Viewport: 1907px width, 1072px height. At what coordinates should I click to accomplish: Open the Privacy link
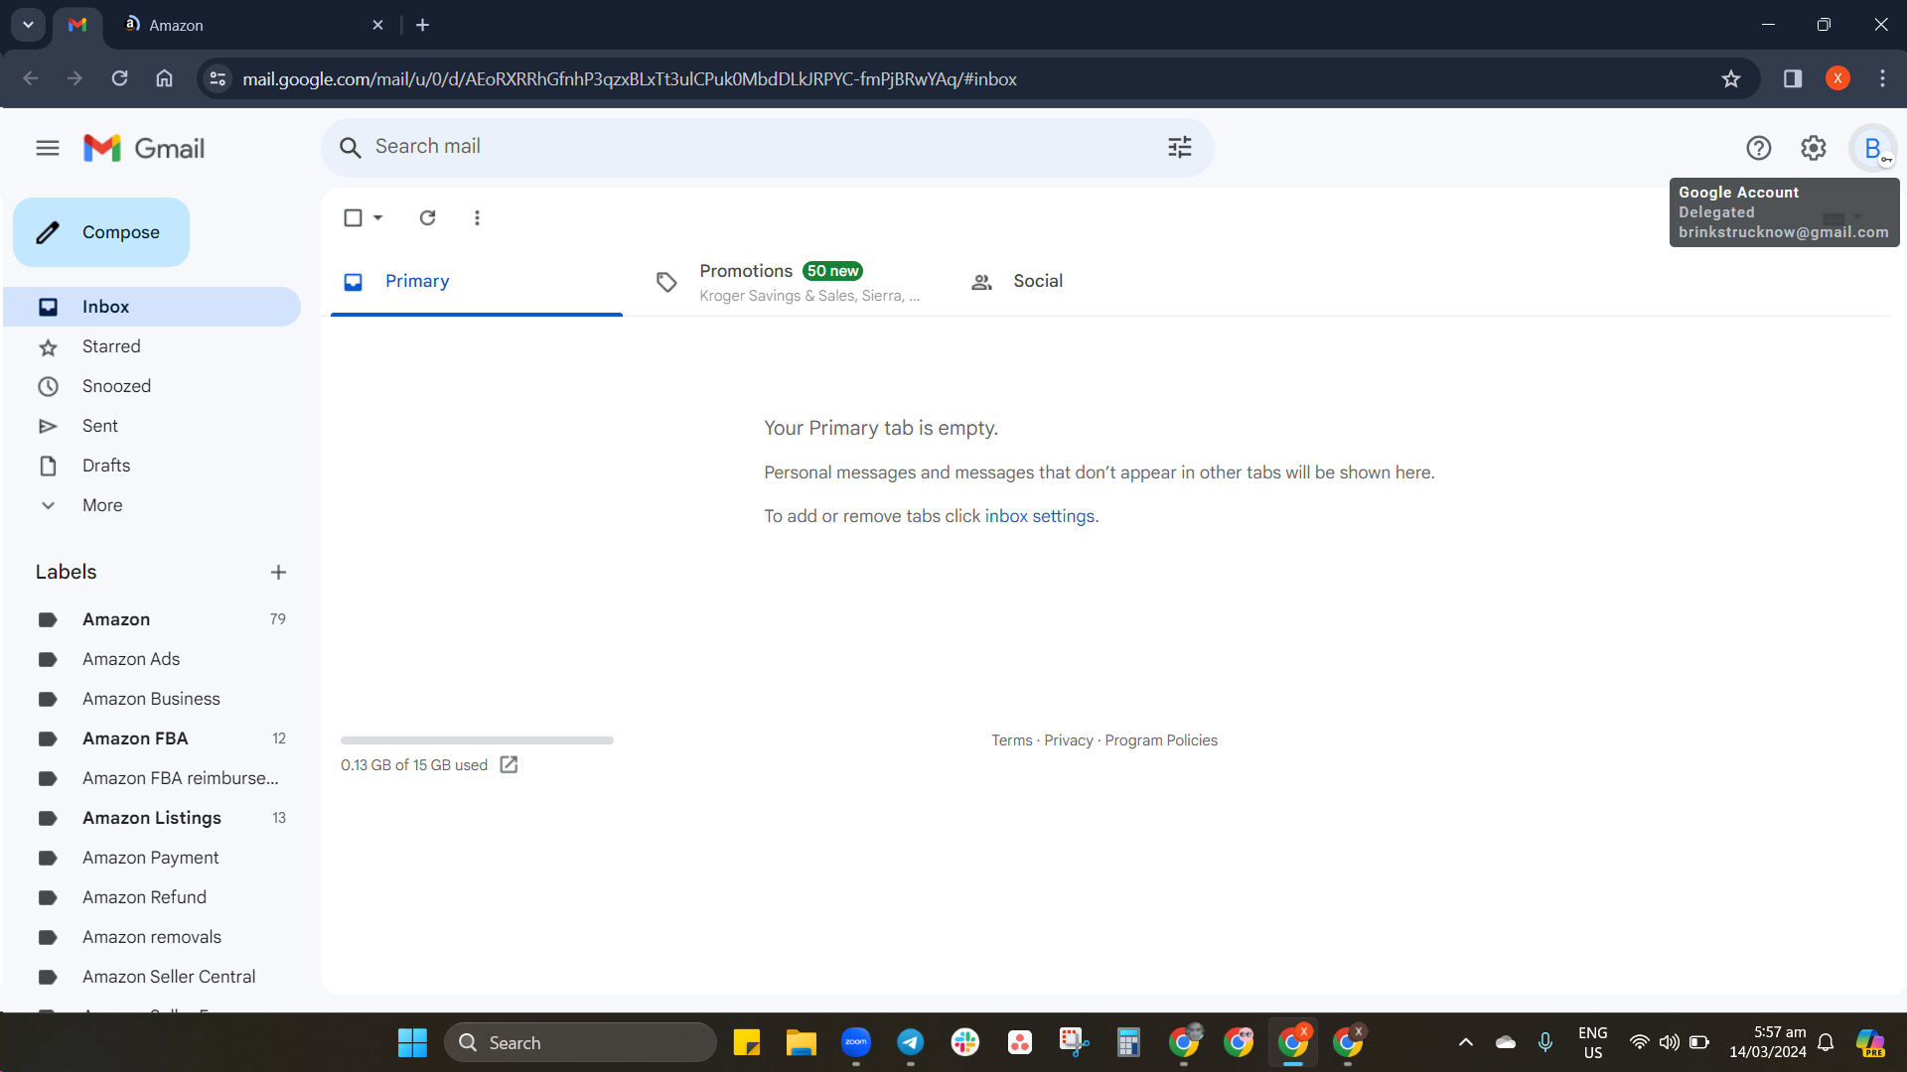(x=1069, y=740)
